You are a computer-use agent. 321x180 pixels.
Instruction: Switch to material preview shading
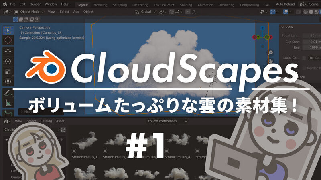tap(317, 12)
